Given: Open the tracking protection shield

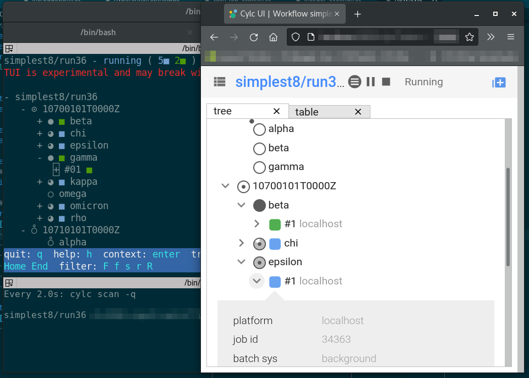Looking at the screenshot, I should click(296, 37).
